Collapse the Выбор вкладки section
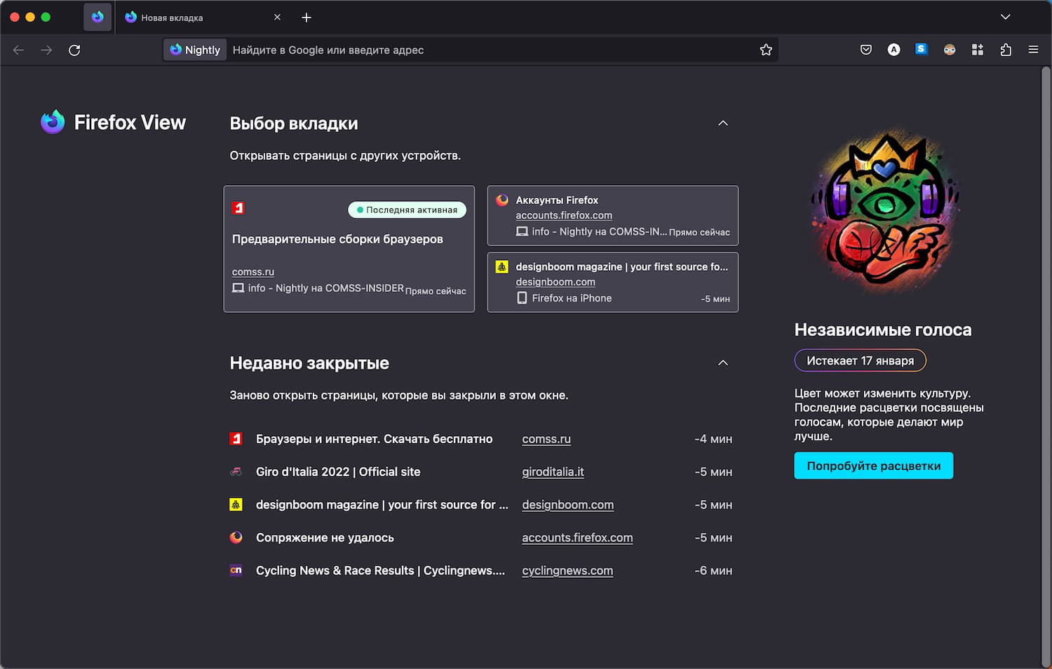 coord(723,123)
